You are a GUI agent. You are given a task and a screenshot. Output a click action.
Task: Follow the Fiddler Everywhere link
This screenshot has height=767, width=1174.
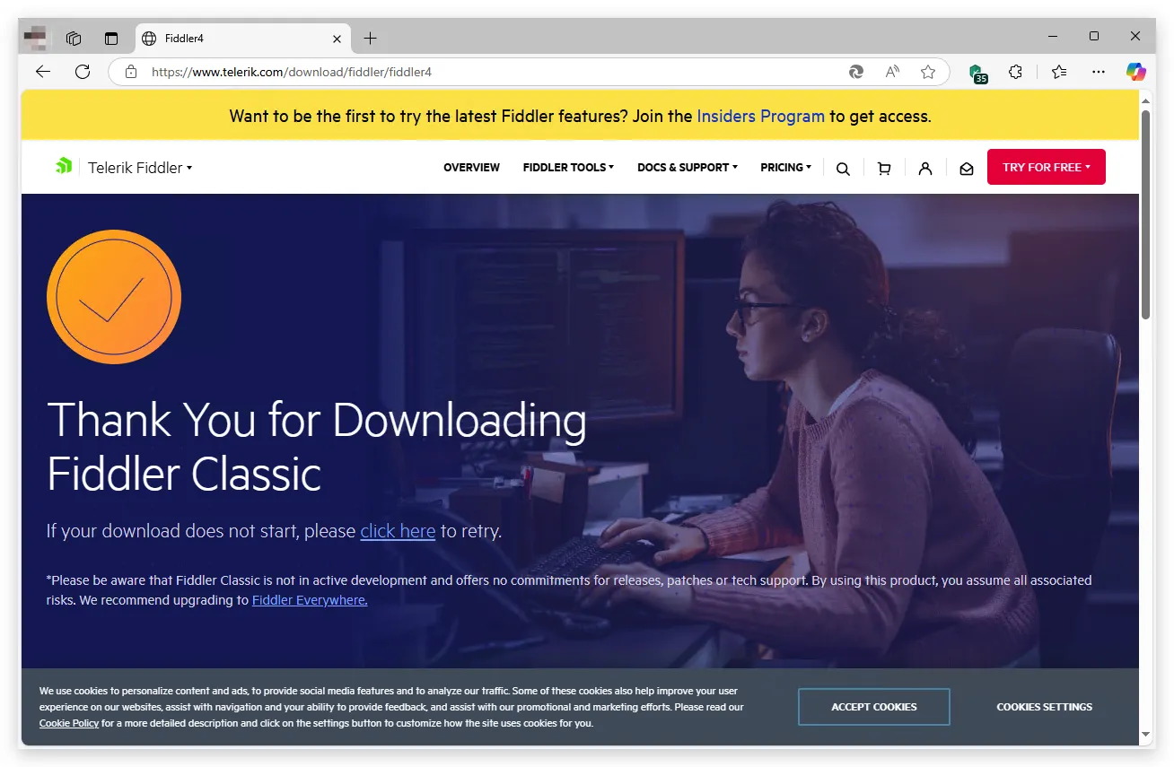tap(310, 600)
